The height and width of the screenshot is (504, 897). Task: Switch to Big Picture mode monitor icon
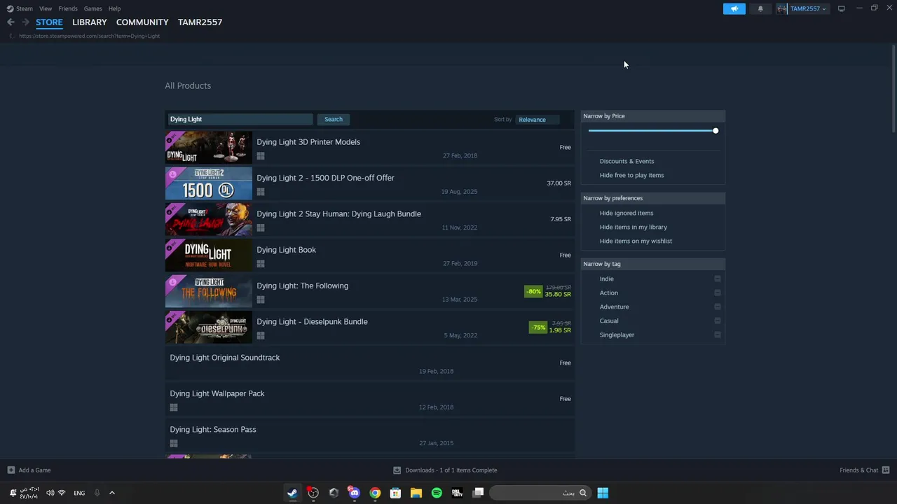click(x=841, y=8)
